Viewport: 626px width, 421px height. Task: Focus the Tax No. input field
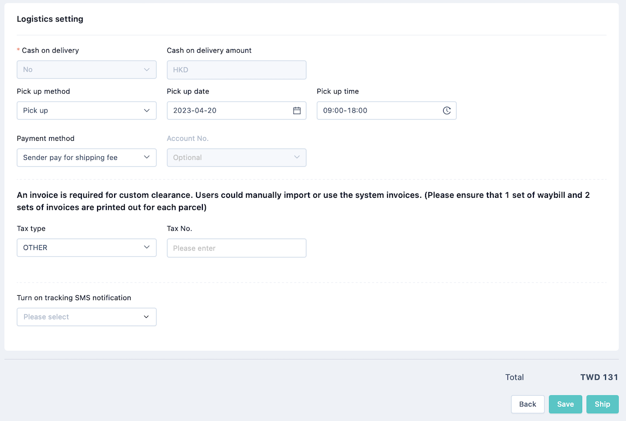[x=236, y=248]
